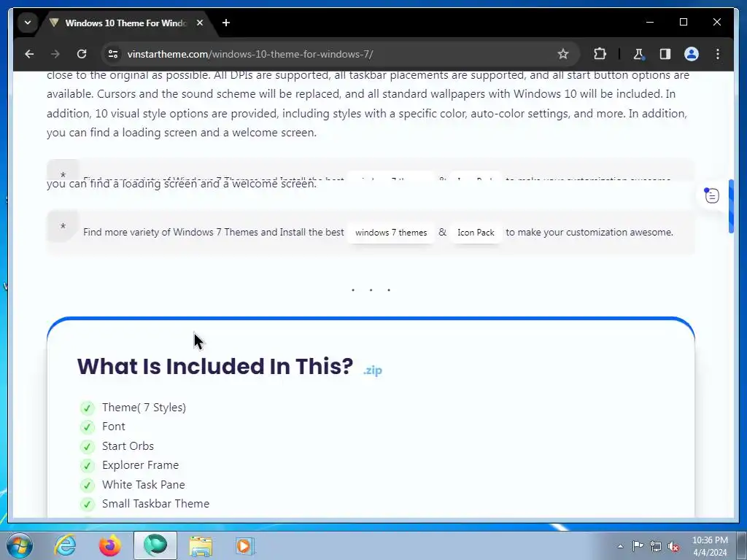Image resolution: width=747 pixels, height=560 pixels.
Task: Click the White Task Pane check icon
Action: click(88, 485)
